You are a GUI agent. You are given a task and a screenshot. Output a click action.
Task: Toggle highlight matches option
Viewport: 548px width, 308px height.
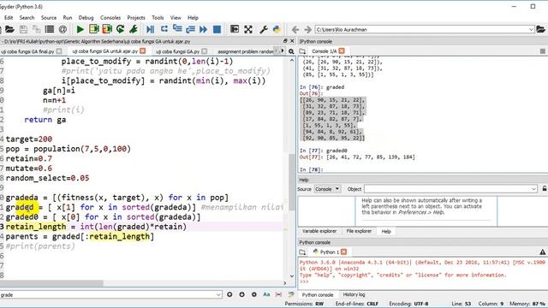(291, 294)
